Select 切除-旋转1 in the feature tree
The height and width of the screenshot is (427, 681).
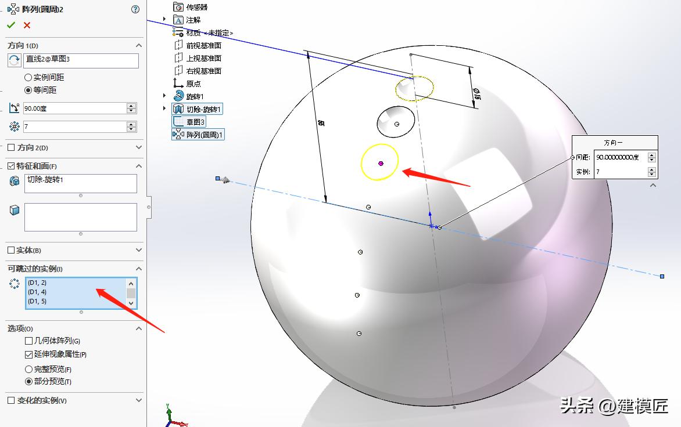pyautogui.click(x=202, y=108)
